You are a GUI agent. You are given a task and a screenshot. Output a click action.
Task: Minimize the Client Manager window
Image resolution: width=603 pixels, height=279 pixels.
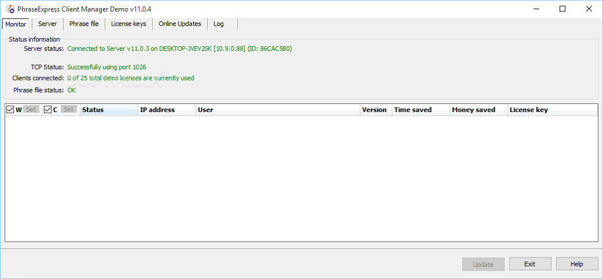click(536, 9)
